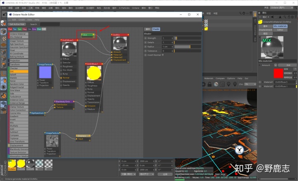Open the Chn channel dropdown in Live Viewer
Viewport: 298px width, 181px height.
250,84
